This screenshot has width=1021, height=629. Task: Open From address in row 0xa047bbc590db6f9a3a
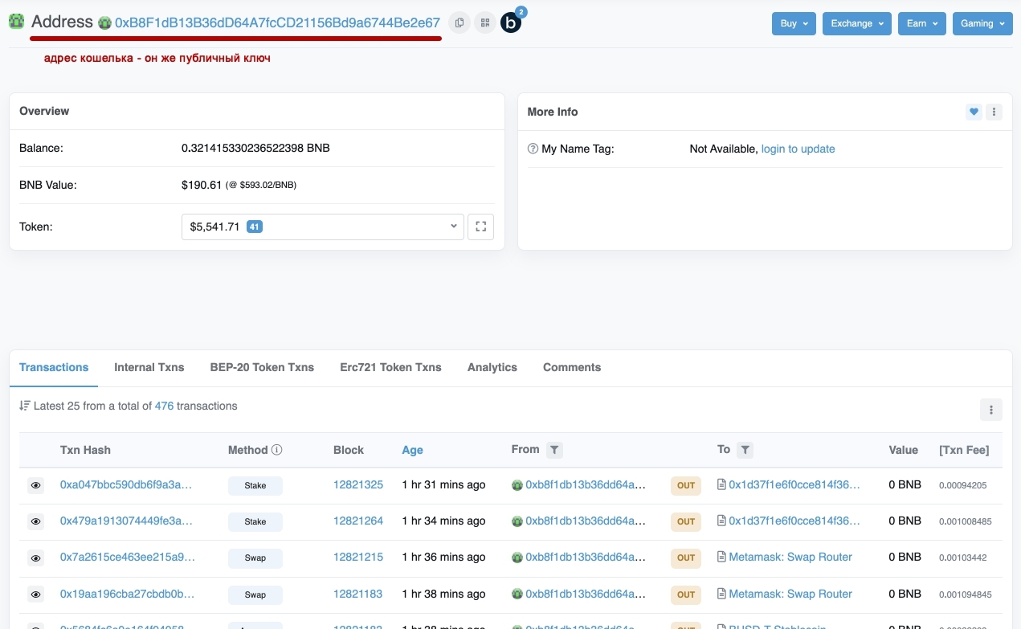click(586, 484)
